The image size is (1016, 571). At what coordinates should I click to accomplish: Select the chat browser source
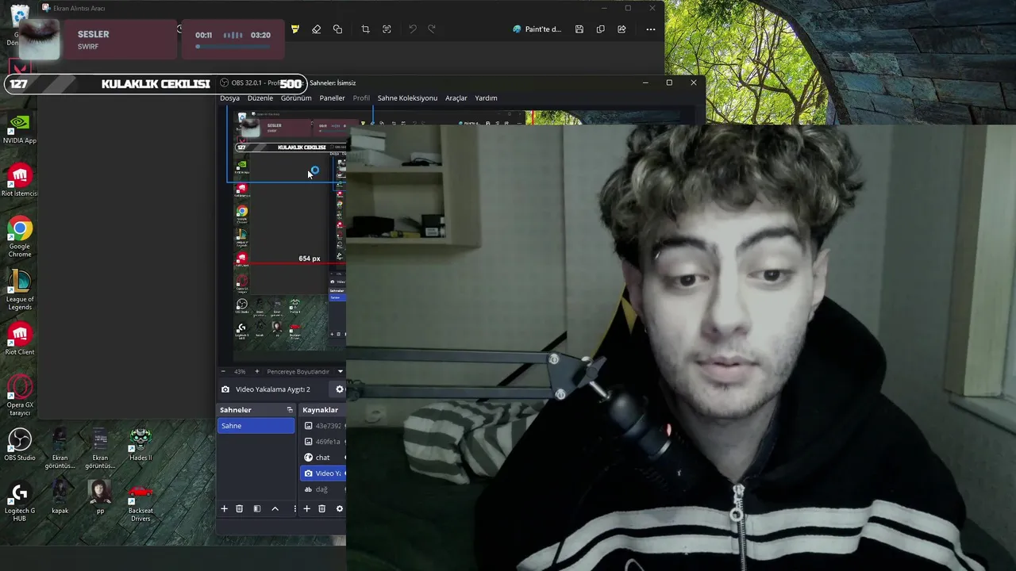(323, 458)
